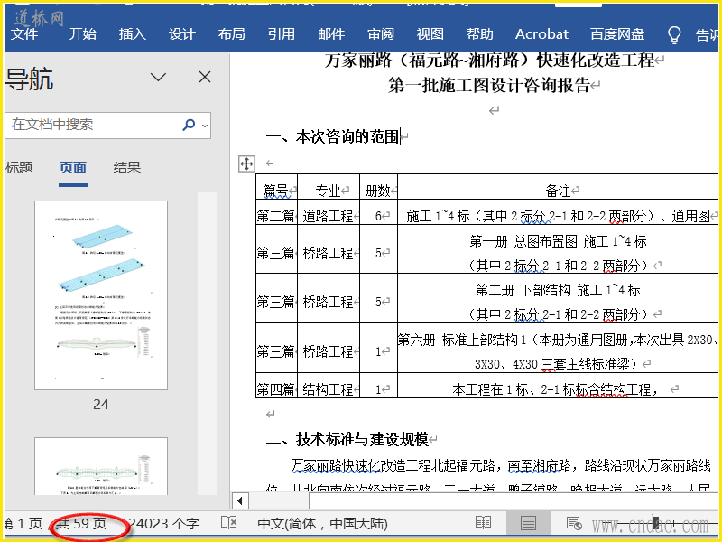The width and height of the screenshot is (722, 542).
Task: Expand the navigation pane options chevron
Action: pyautogui.click(x=159, y=77)
